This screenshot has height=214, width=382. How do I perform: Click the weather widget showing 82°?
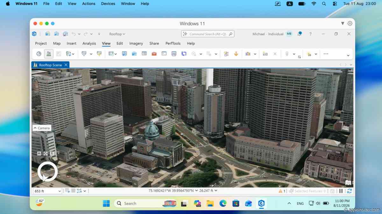point(40,203)
